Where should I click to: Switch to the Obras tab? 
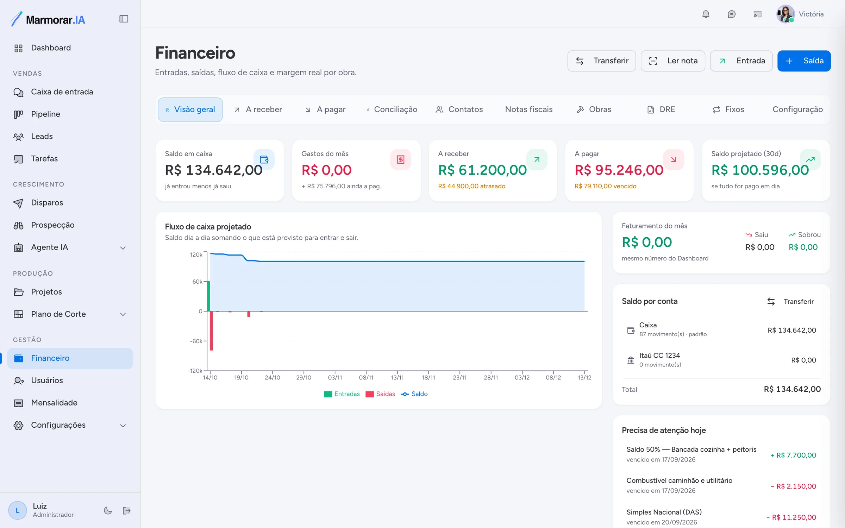point(594,109)
